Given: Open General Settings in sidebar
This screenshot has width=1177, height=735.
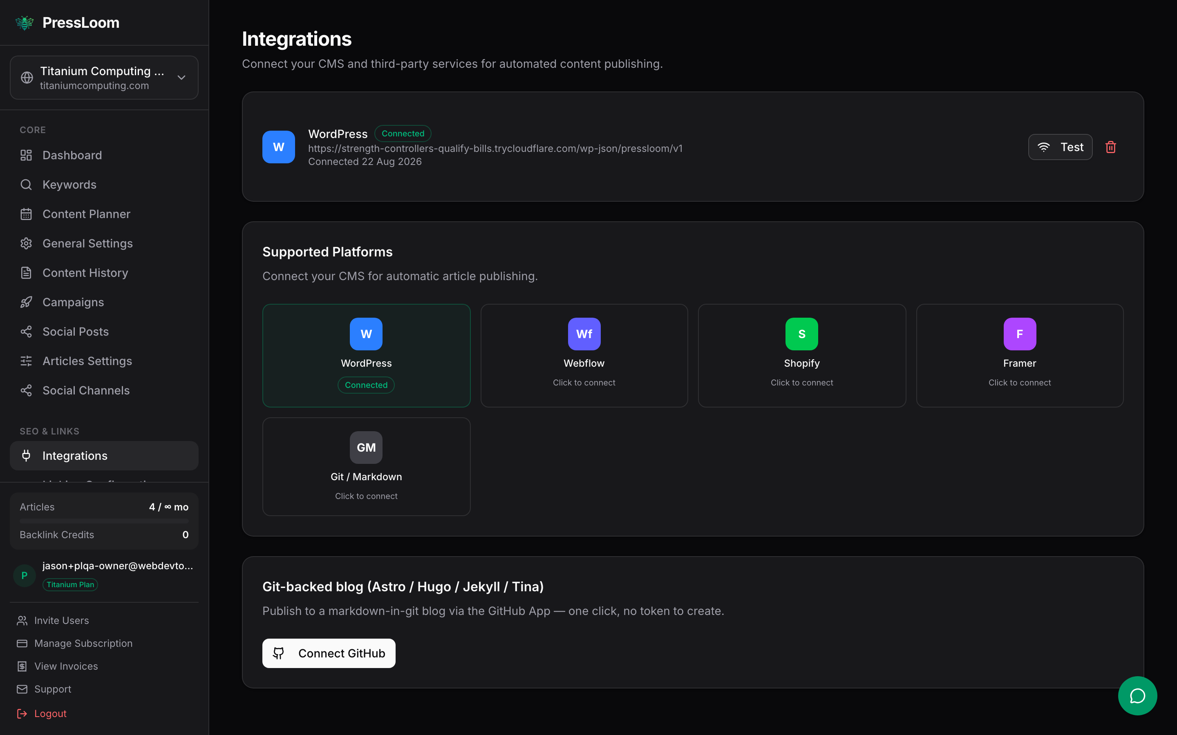Looking at the screenshot, I should click(x=104, y=243).
